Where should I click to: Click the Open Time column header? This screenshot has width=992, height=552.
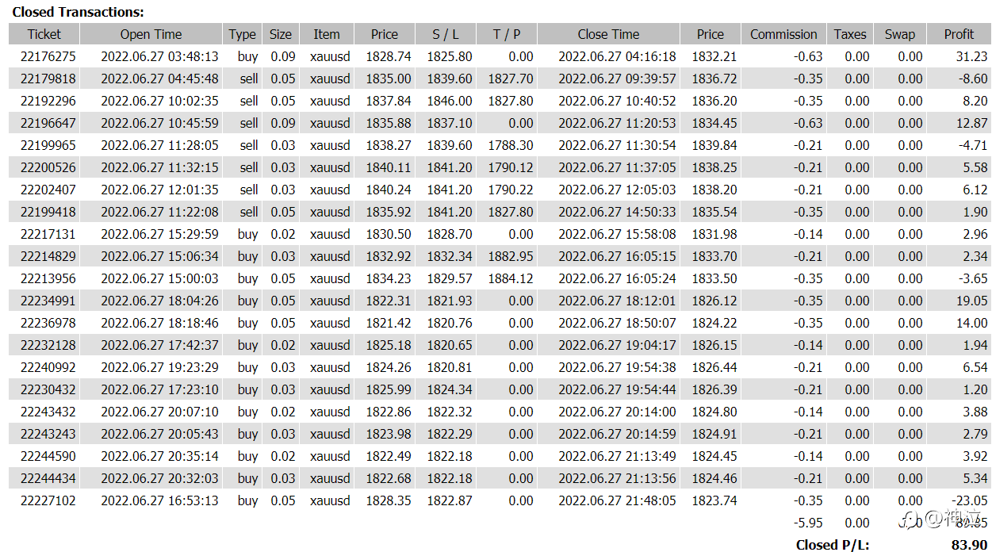point(151,34)
